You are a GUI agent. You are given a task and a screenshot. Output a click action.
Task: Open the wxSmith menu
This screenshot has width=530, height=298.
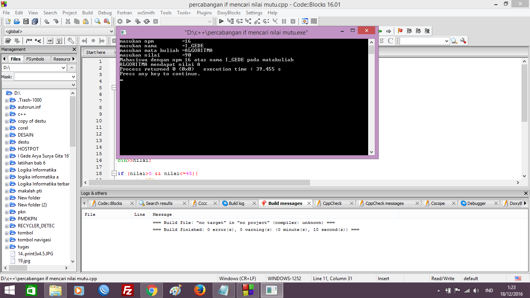(146, 12)
